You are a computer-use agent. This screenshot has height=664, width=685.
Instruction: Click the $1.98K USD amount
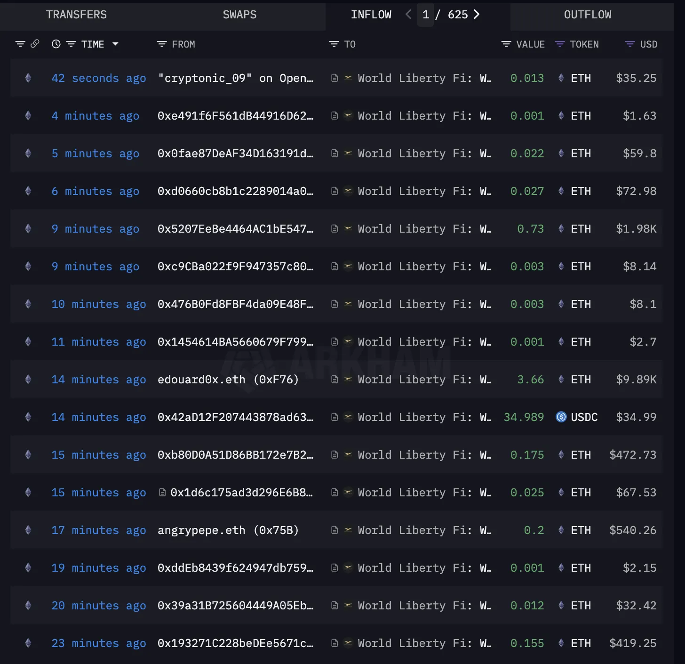click(636, 229)
